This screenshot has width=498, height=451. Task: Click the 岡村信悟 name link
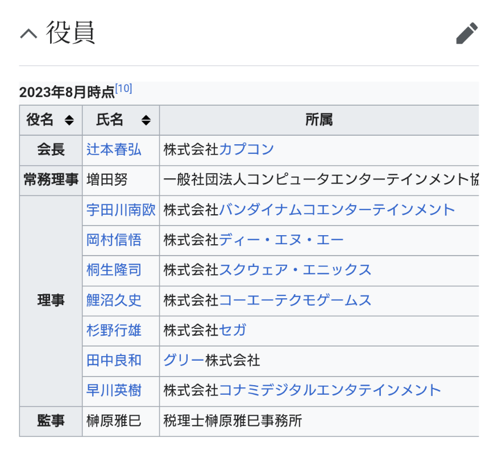pos(114,240)
